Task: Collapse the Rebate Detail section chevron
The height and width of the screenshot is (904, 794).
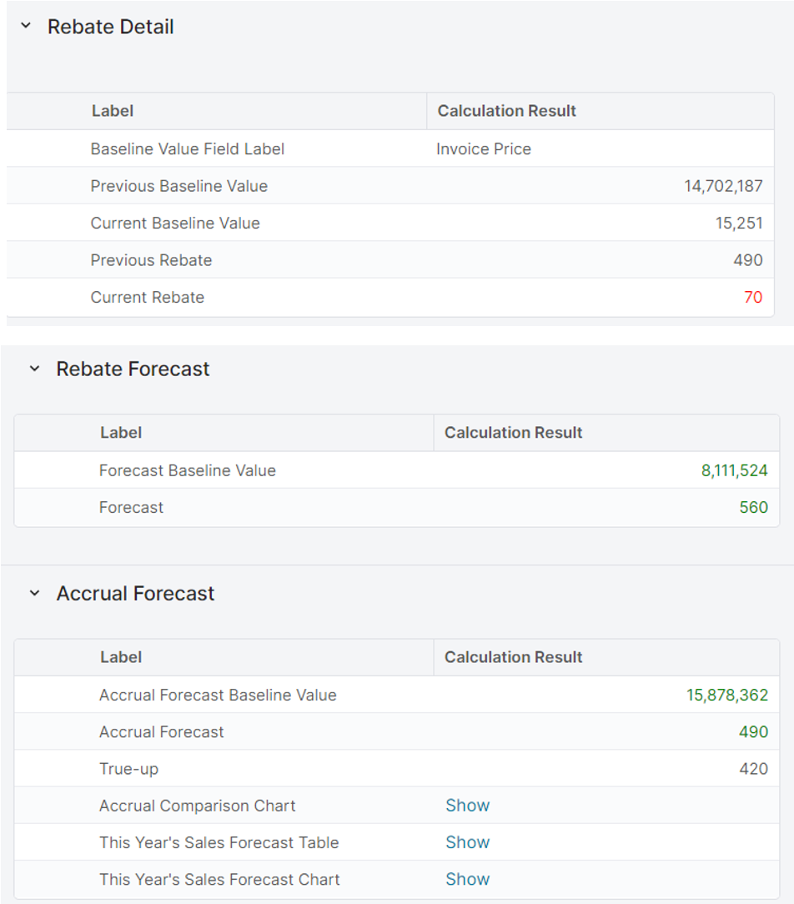Action: click(x=26, y=27)
